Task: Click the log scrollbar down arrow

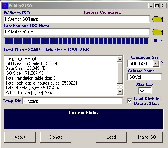Action: click(120, 92)
